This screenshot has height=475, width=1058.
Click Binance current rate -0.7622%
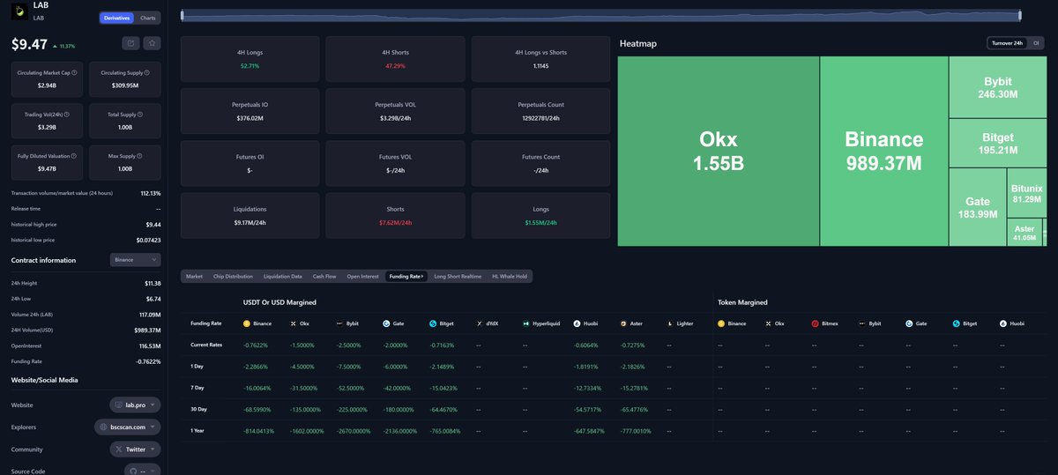[257, 345]
